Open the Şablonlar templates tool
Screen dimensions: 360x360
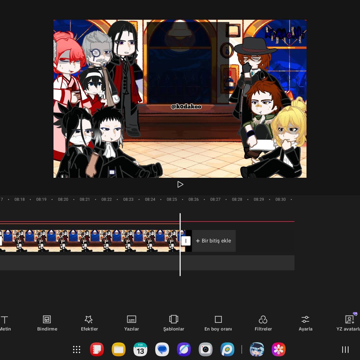point(173,323)
